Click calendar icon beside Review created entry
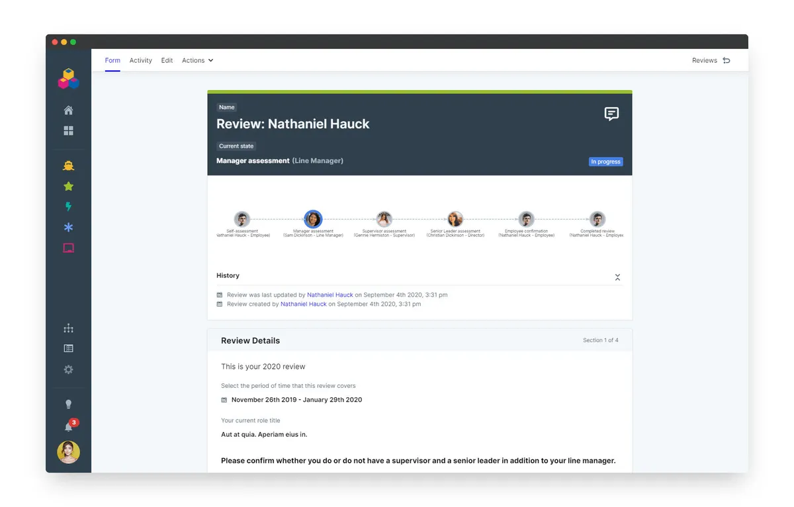Screen dimensions: 794x507 [x=220, y=304]
